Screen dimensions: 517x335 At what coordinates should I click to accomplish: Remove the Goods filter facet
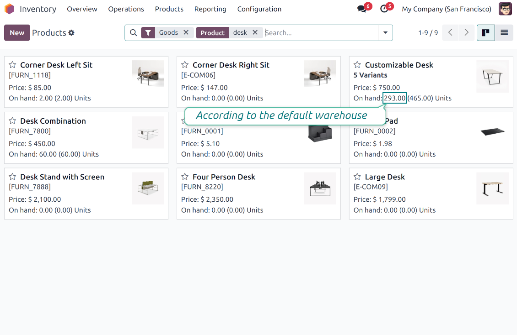(186, 32)
